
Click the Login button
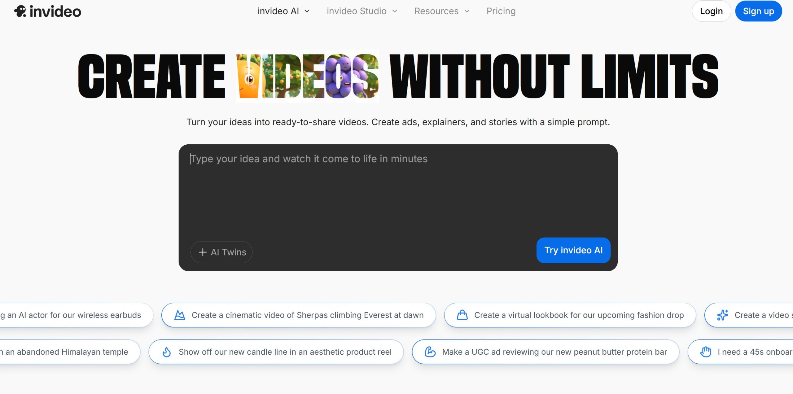pos(711,11)
